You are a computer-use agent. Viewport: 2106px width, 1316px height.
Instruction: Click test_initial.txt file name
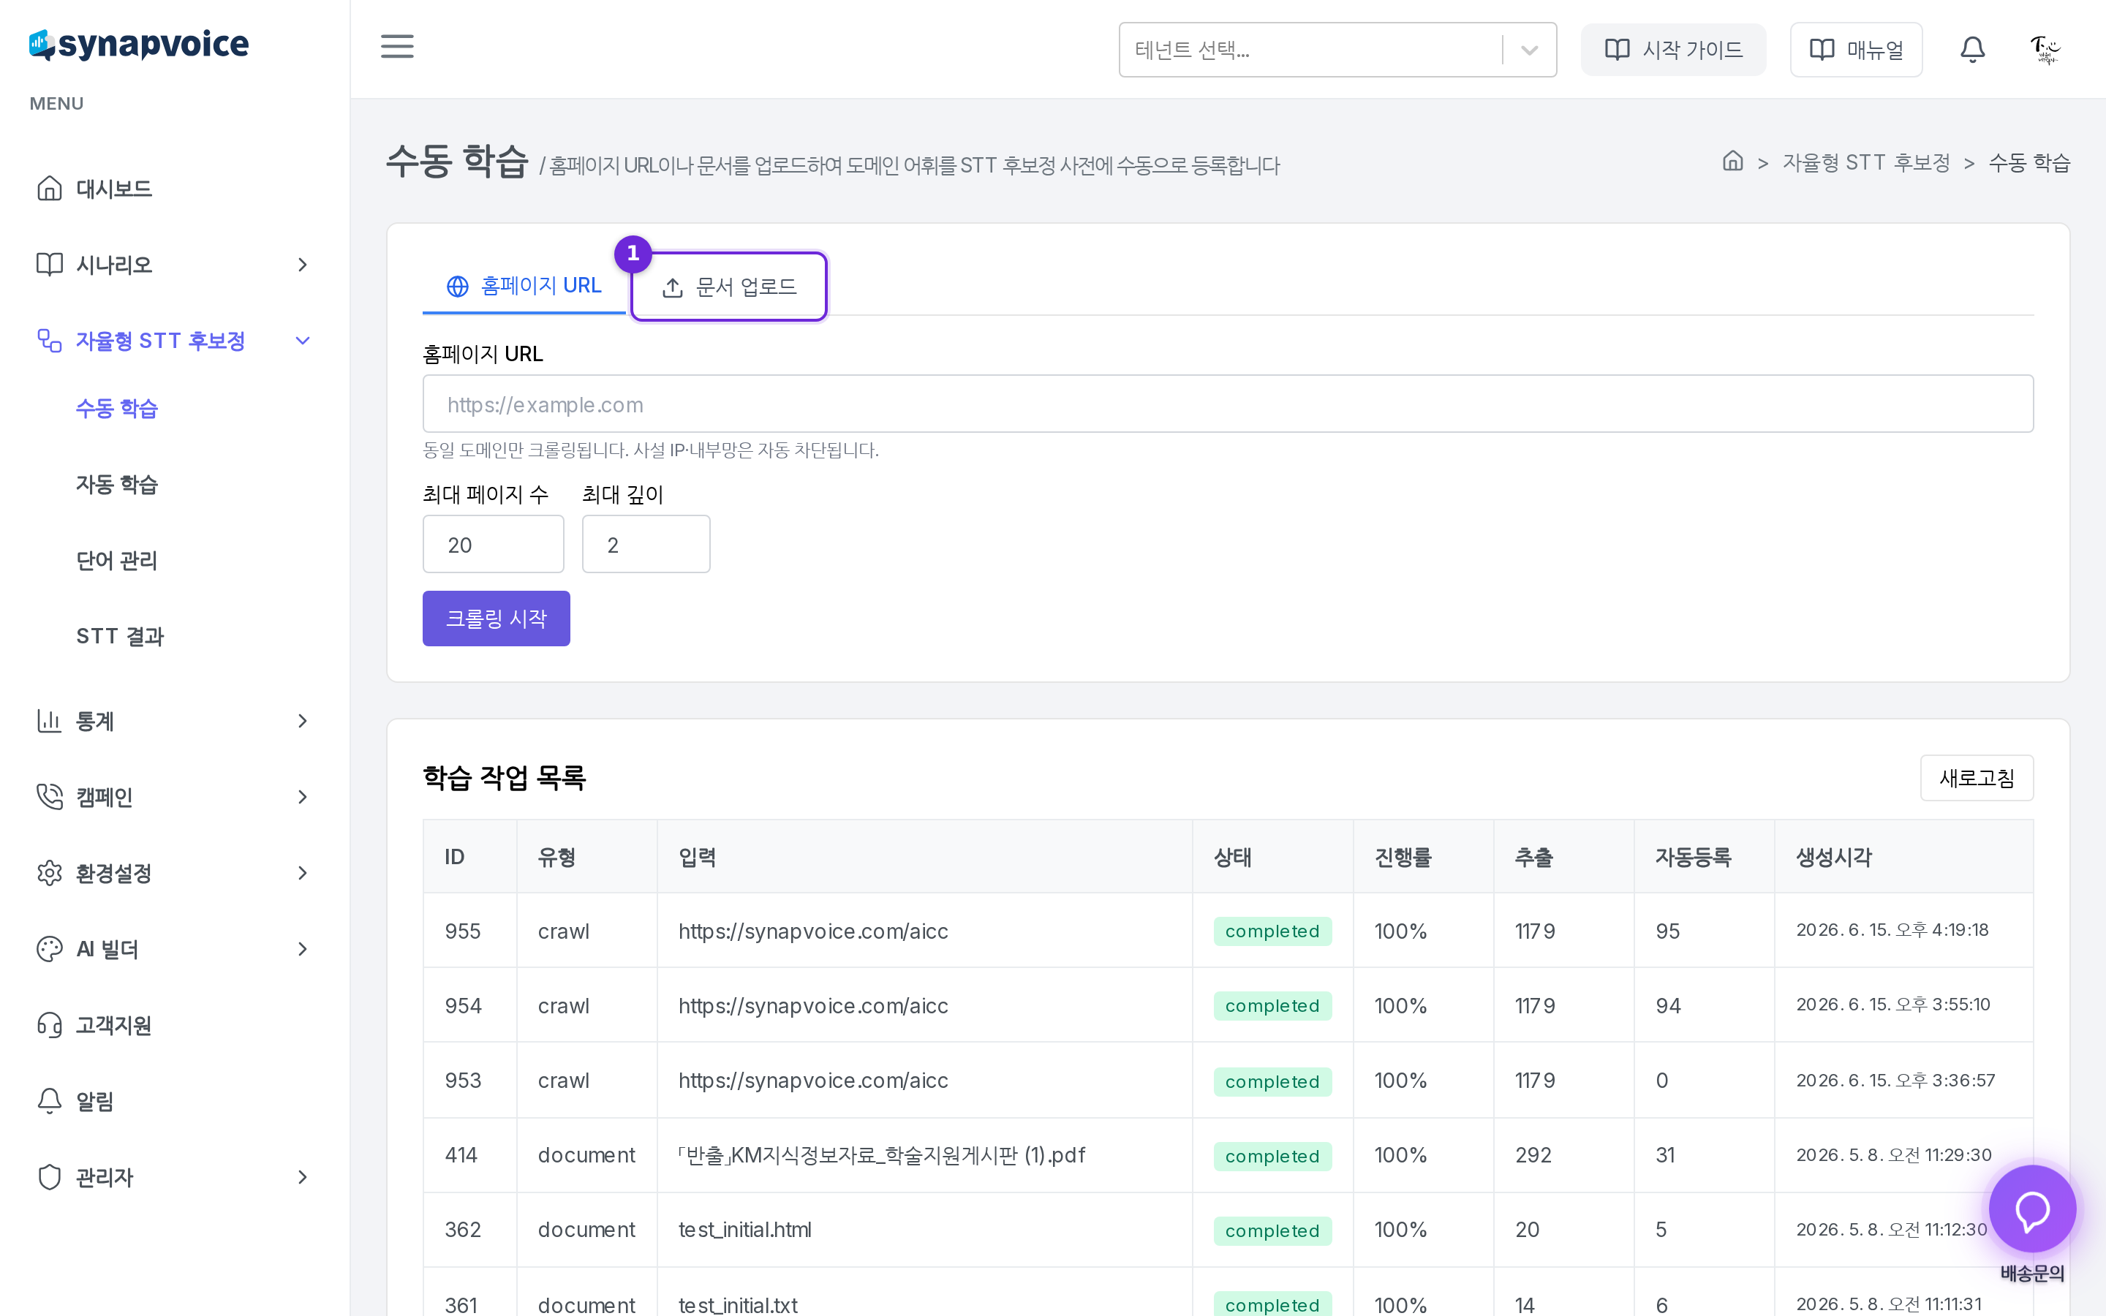pos(738,1305)
